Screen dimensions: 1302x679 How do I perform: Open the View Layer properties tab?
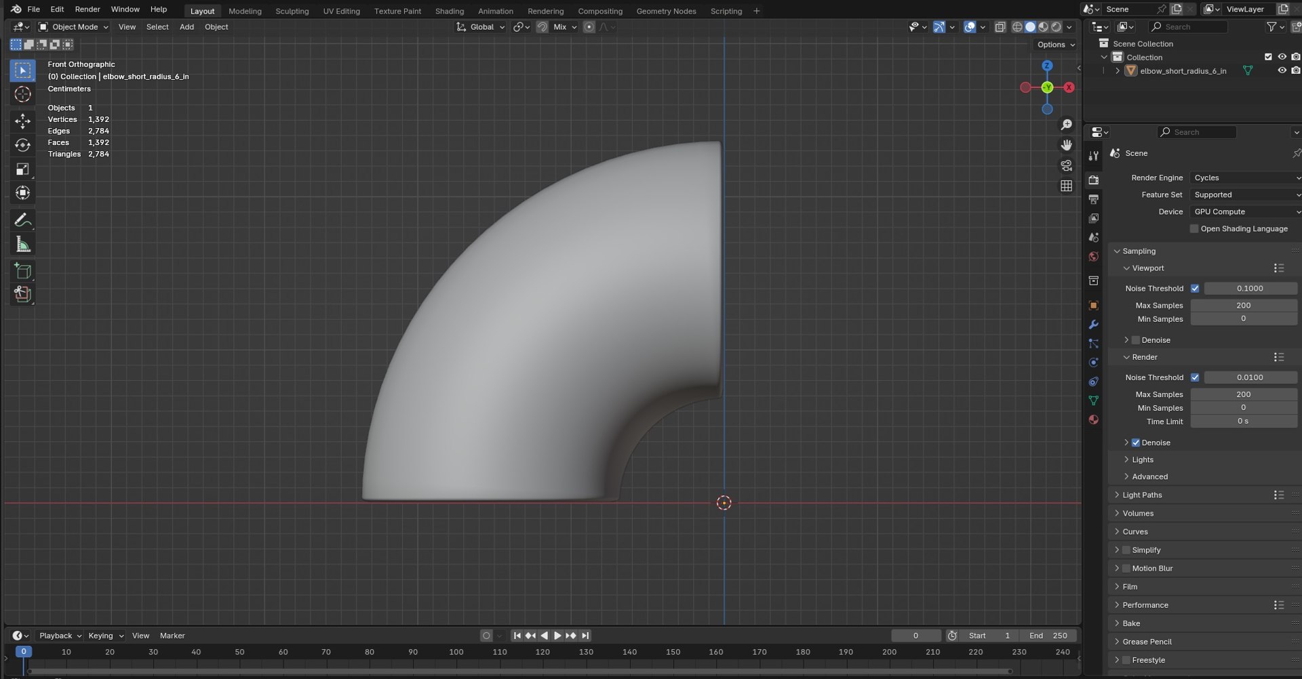(x=1093, y=218)
